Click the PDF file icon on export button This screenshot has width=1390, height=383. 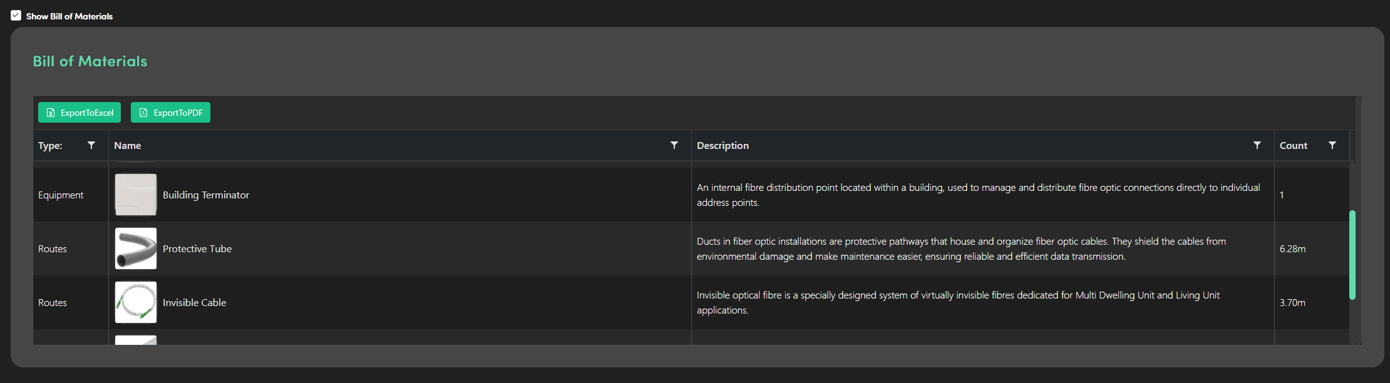(x=143, y=113)
